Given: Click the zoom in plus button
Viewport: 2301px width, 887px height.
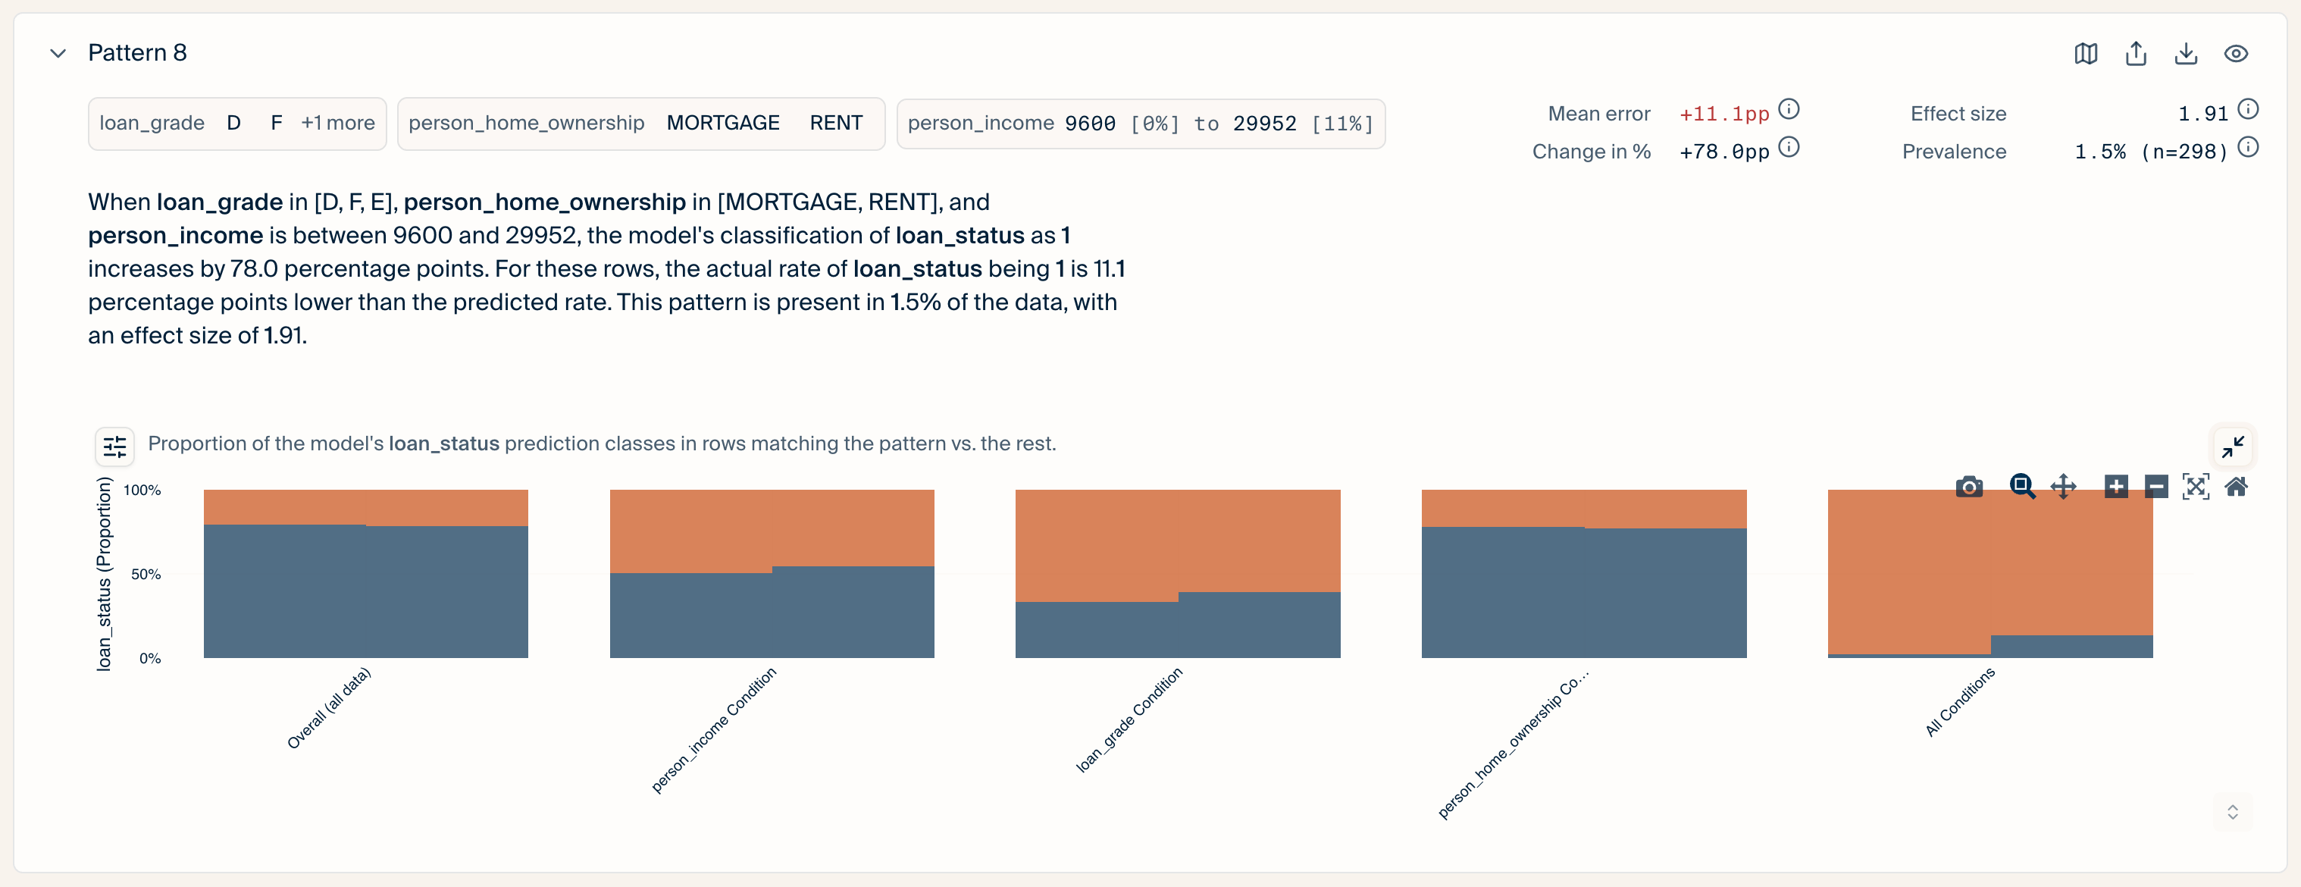Looking at the screenshot, I should click(2116, 487).
